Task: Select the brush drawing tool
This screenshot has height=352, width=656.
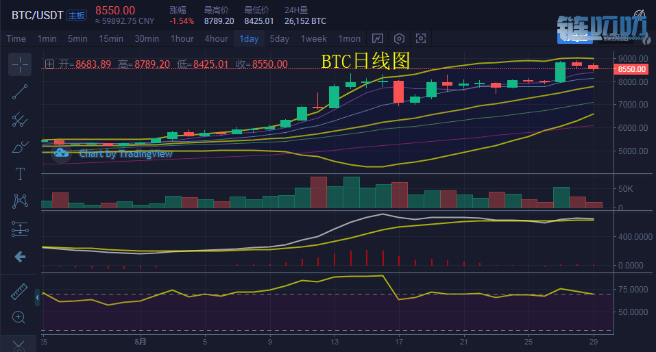Action: pyautogui.click(x=20, y=147)
